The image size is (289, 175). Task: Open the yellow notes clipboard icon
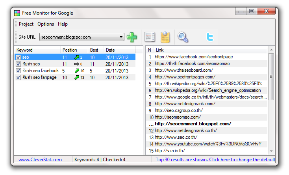point(165,37)
